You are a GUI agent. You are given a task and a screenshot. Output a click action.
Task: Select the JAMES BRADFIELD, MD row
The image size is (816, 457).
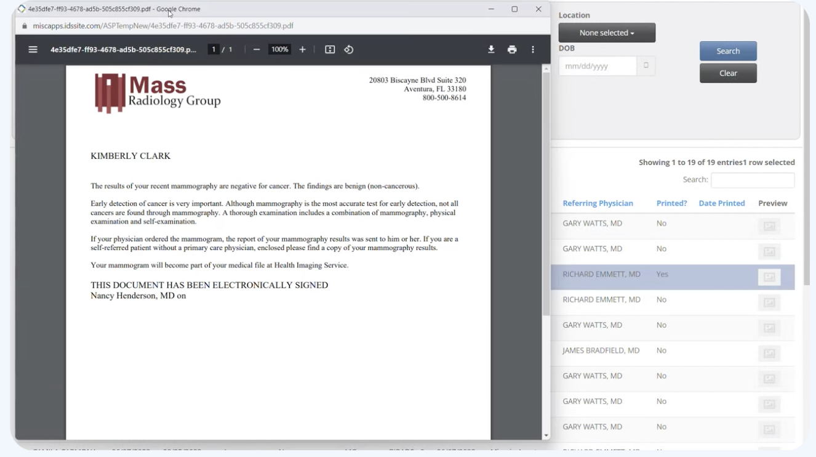[673, 354]
